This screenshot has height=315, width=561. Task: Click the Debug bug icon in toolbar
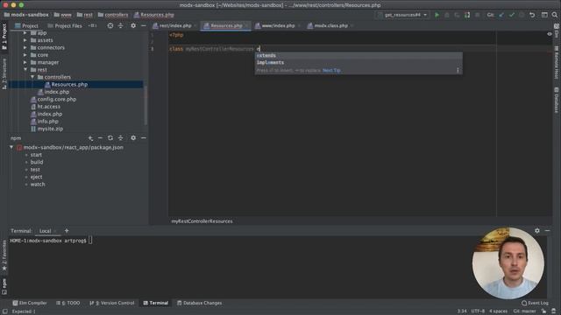click(446, 15)
